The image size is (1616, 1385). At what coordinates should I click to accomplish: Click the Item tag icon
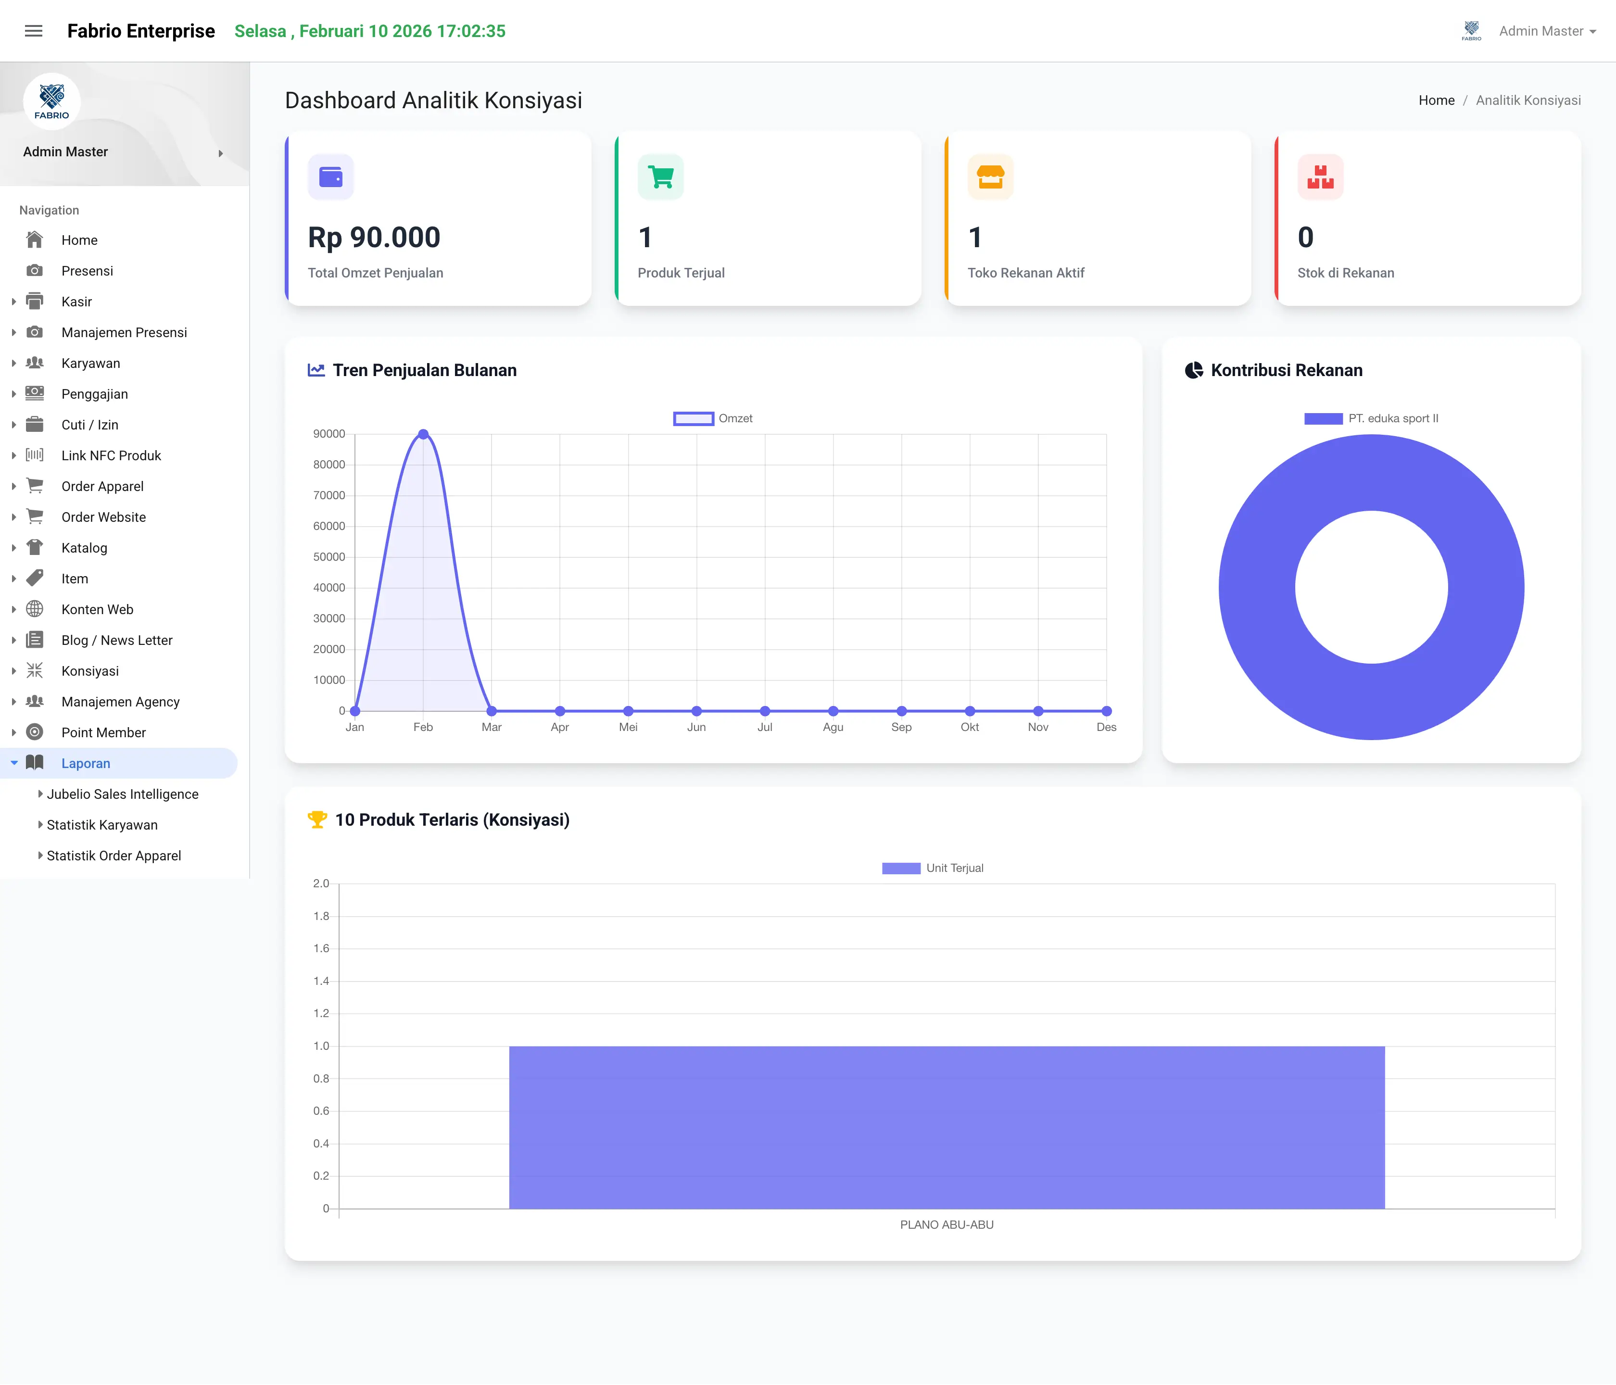pyautogui.click(x=34, y=578)
